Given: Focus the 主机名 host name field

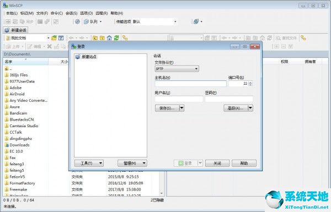Looking at the screenshot, I should click(190, 84).
